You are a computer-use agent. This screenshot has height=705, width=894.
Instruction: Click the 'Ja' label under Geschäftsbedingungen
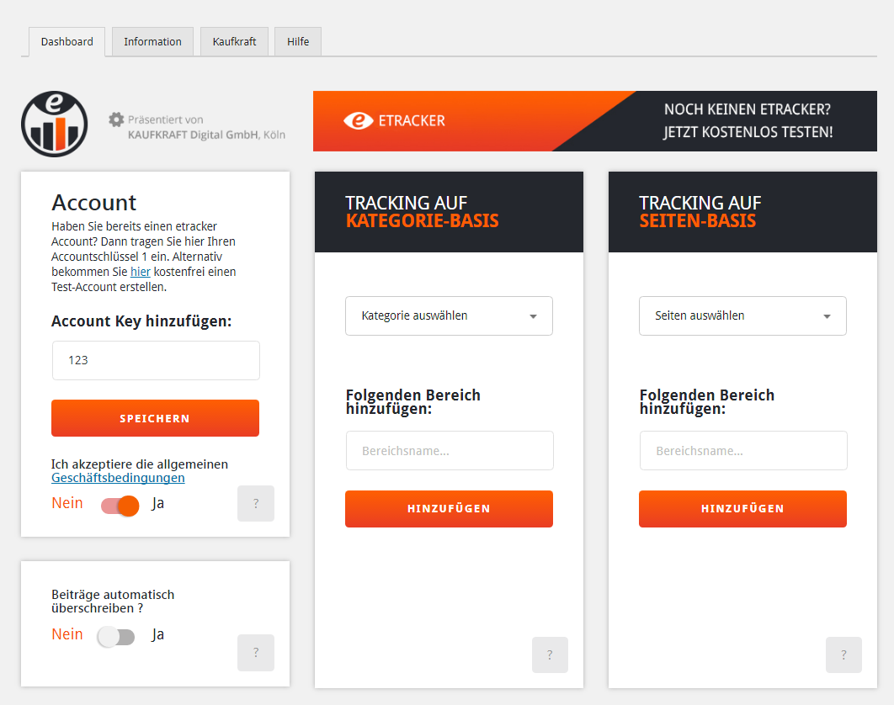(158, 504)
